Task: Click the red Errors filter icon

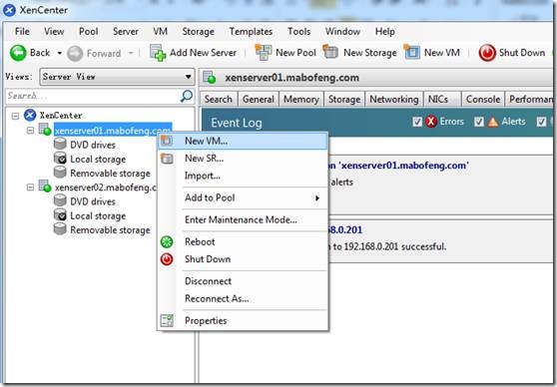Action: pyautogui.click(x=431, y=122)
